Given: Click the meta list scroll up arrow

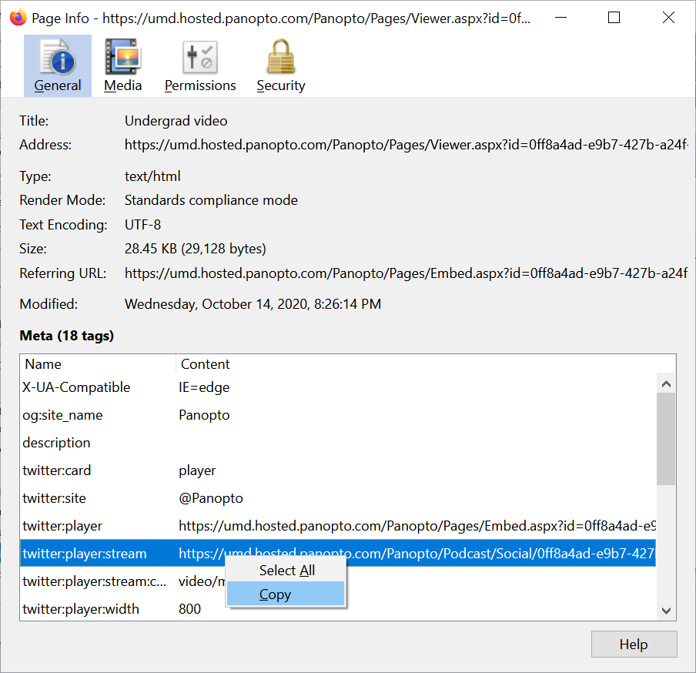Looking at the screenshot, I should click(x=666, y=384).
